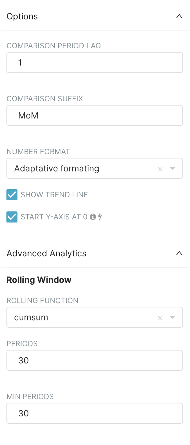Collapse the Options section using its chevron

(179, 16)
